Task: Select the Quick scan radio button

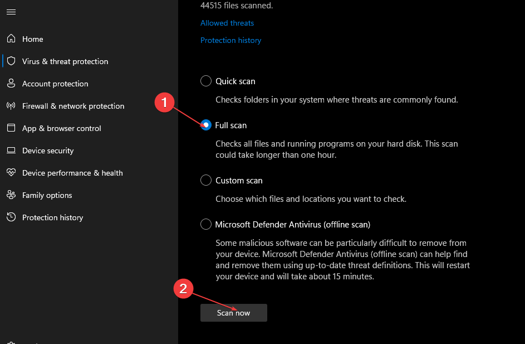Action: (206, 81)
